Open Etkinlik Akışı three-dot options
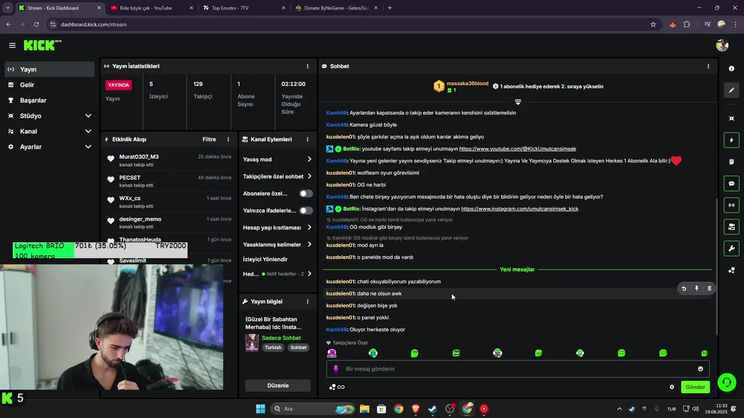The width and height of the screenshot is (744, 418). [x=228, y=139]
